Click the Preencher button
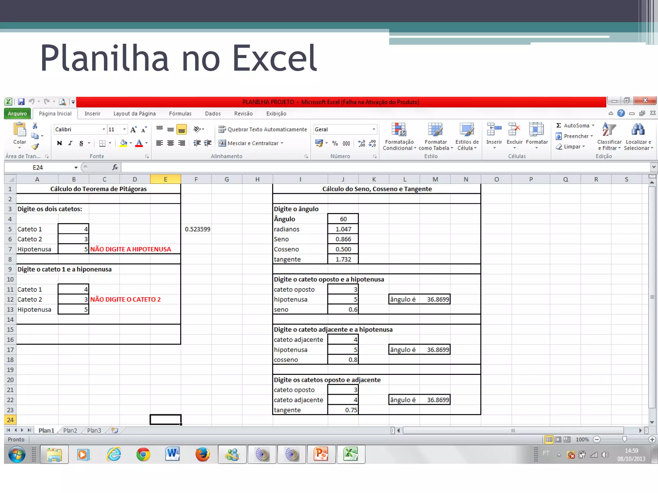This screenshot has height=493, width=658. tap(574, 136)
